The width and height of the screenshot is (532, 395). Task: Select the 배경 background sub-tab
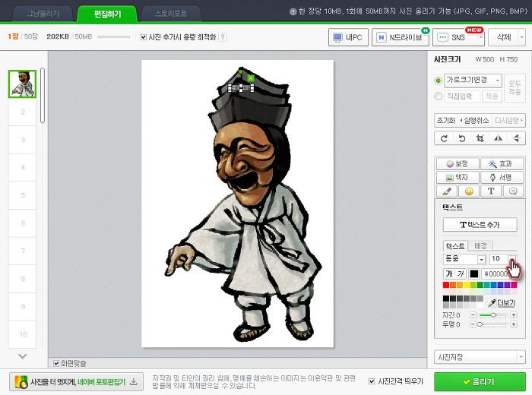tap(480, 246)
